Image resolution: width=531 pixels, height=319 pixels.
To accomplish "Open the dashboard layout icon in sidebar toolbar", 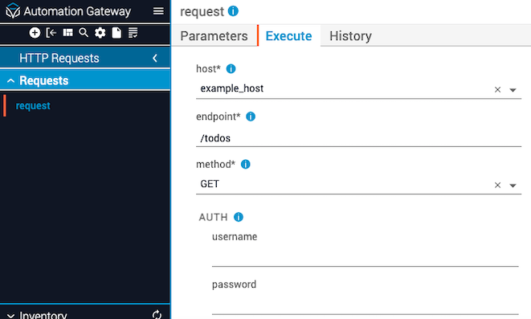I will tap(67, 32).
